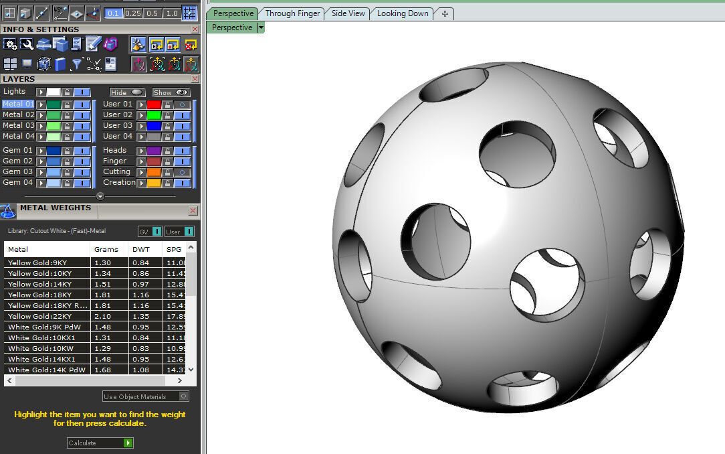Toggle the User library switch

tap(189, 232)
